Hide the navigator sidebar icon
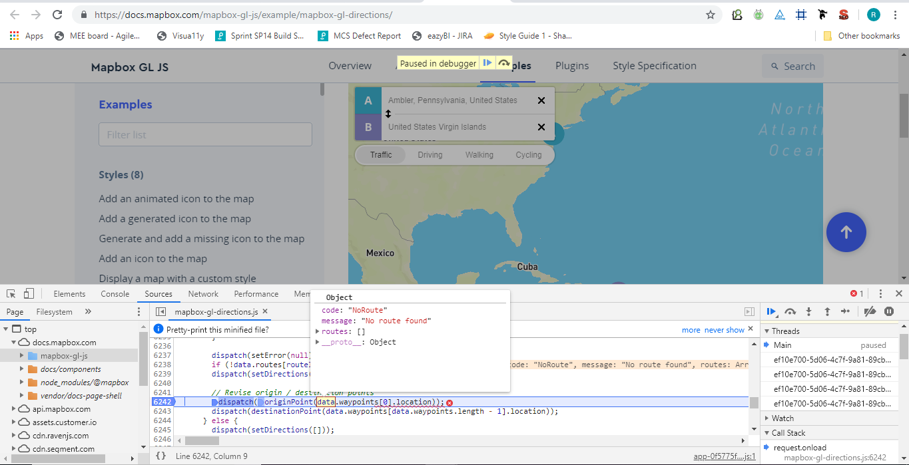Screen dimensions: 909x465 pyautogui.click(x=160, y=311)
